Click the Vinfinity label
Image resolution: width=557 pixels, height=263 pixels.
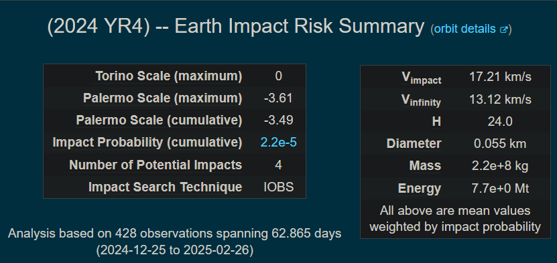click(x=421, y=100)
